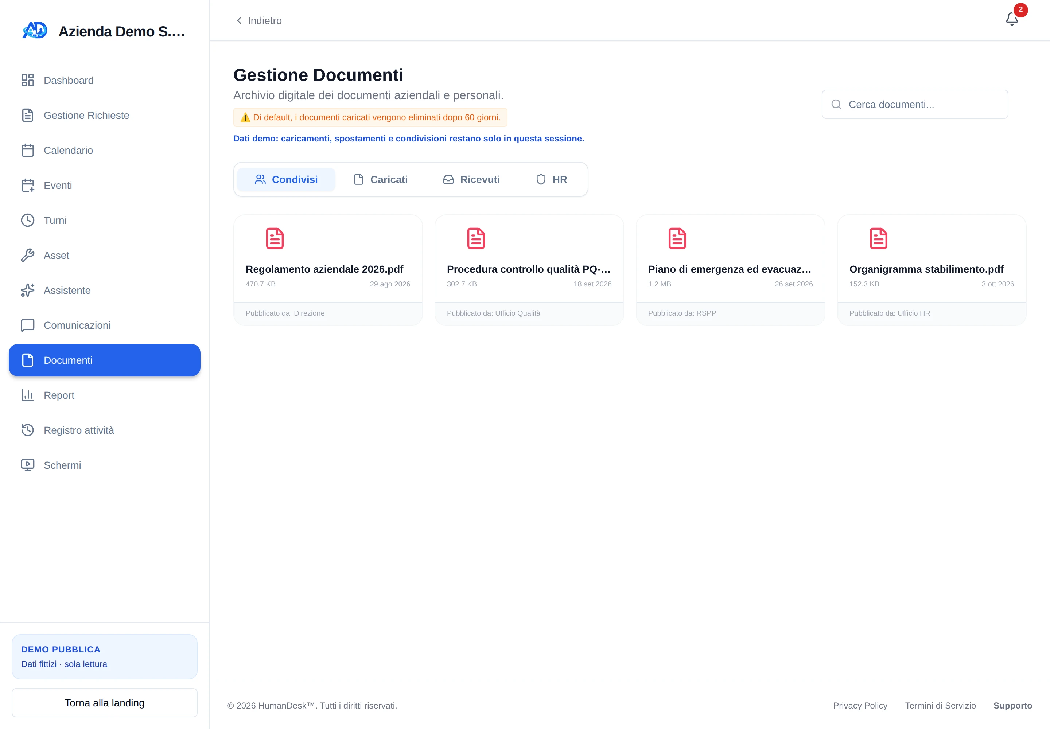Screen dimensions: 1050x729
Task: Open the Supporto footer link
Action: point(1012,705)
